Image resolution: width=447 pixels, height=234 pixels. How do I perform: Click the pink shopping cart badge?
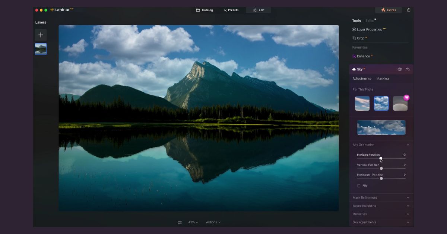click(x=406, y=98)
